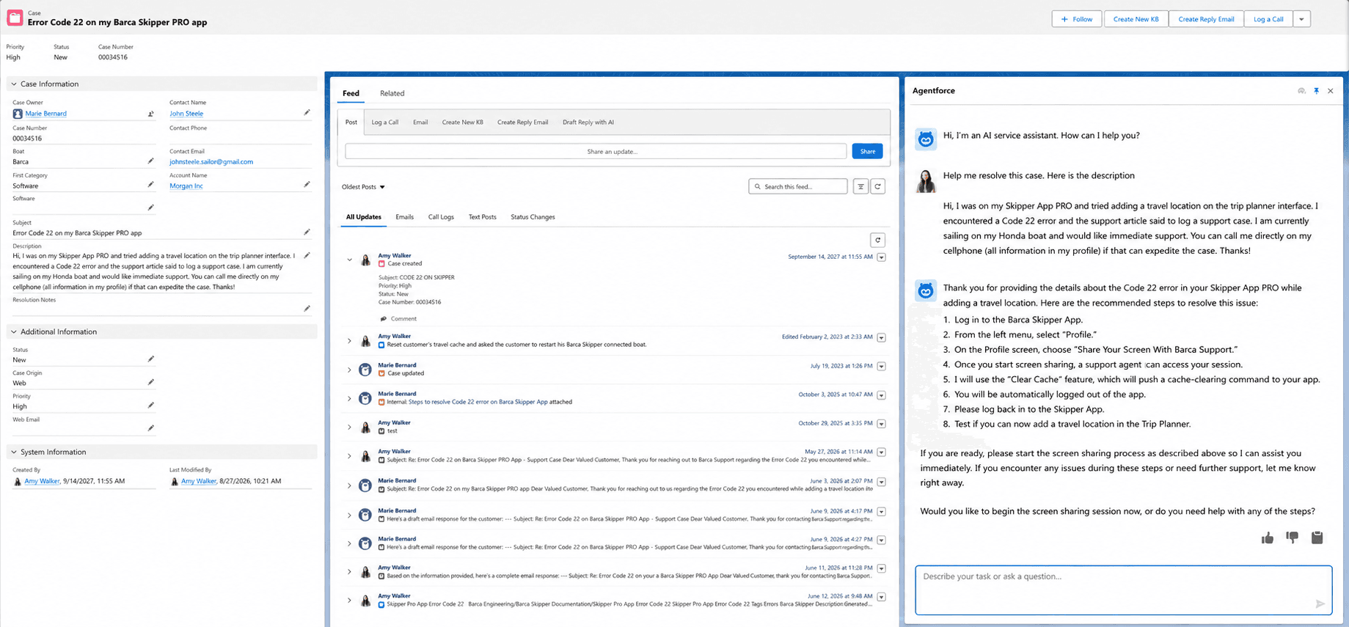This screenshot has height=627, width=1349.
Task: Switch to the Feed tab
Action: point(351,94)
